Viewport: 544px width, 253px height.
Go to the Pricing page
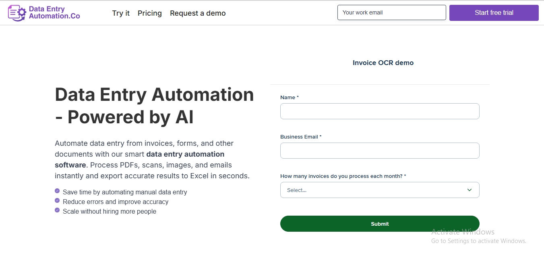pos(150,13)
